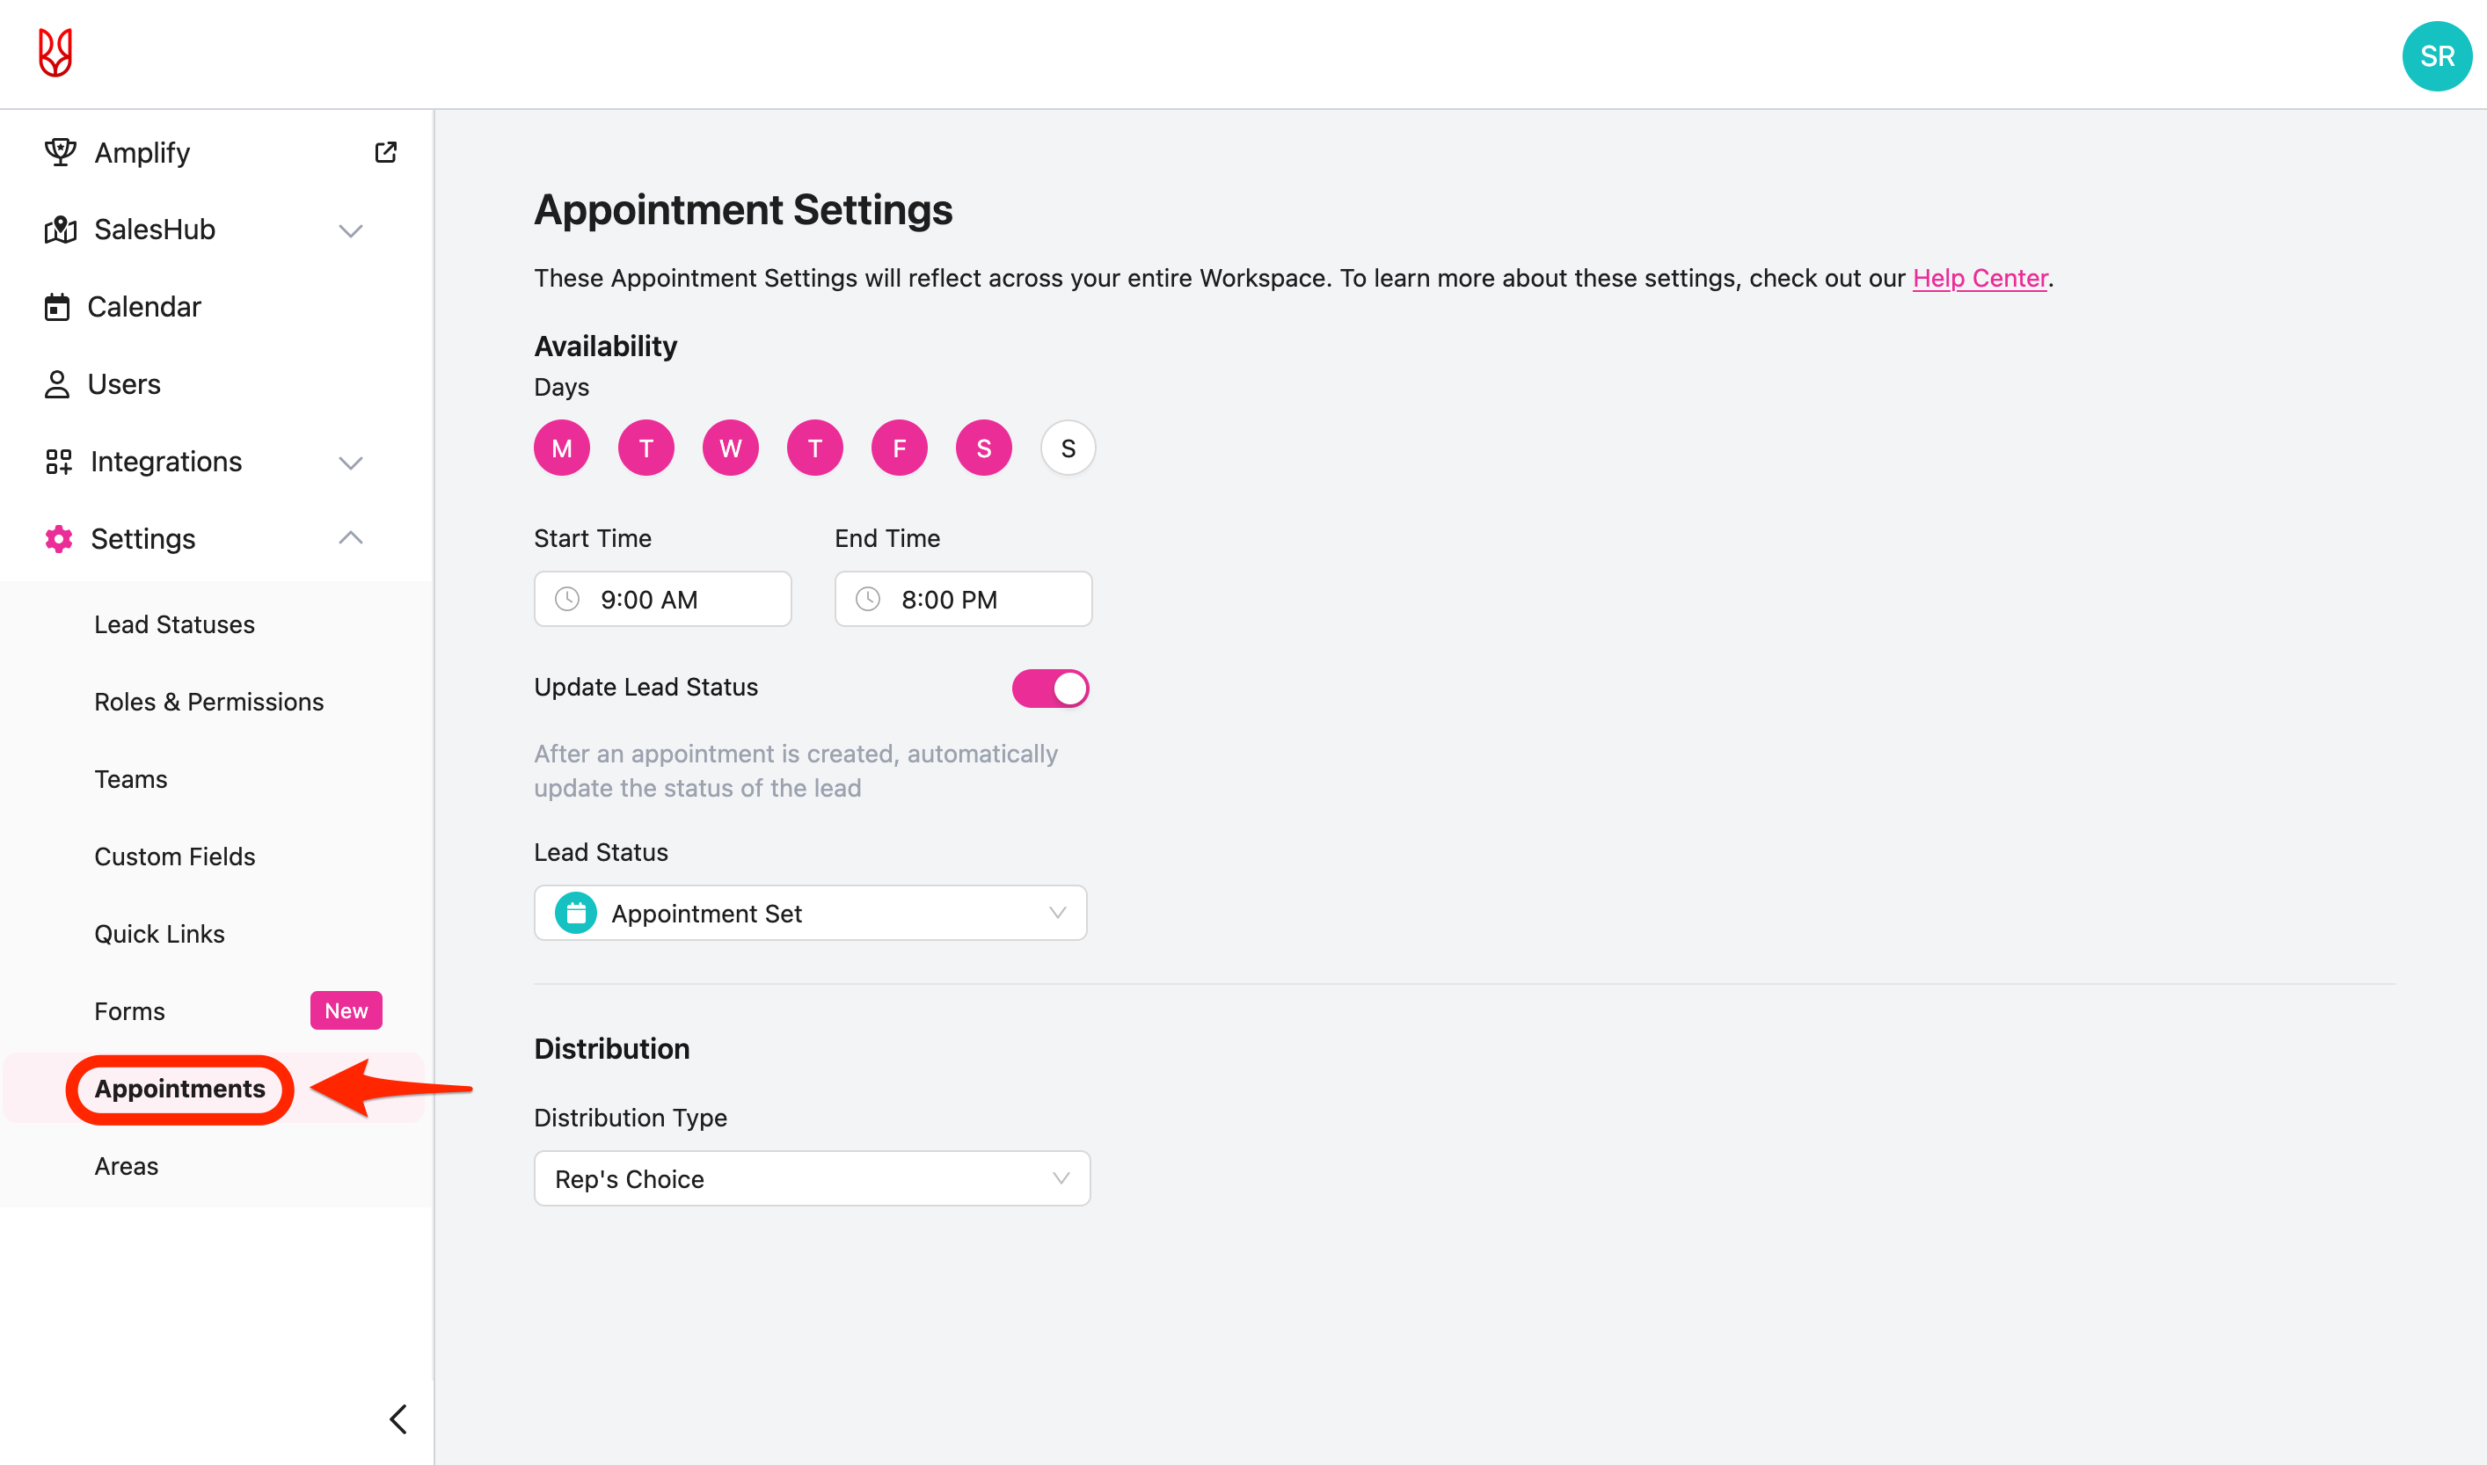Click the SR user avatar
The image size is (2487, 1465).
(2436, 56)
